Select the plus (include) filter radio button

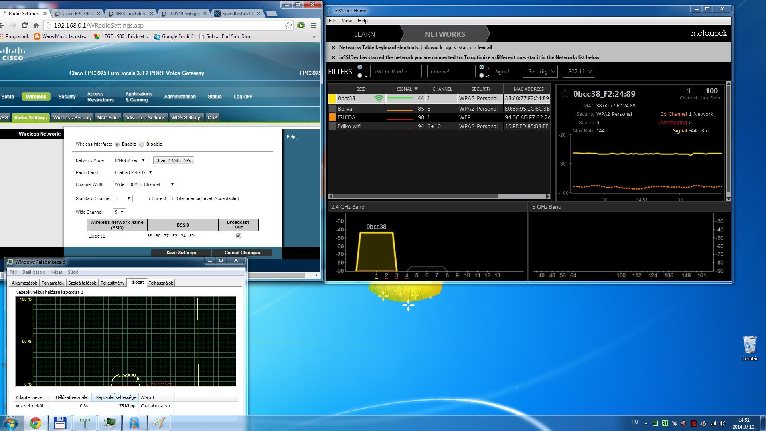(x=360, y=67)
